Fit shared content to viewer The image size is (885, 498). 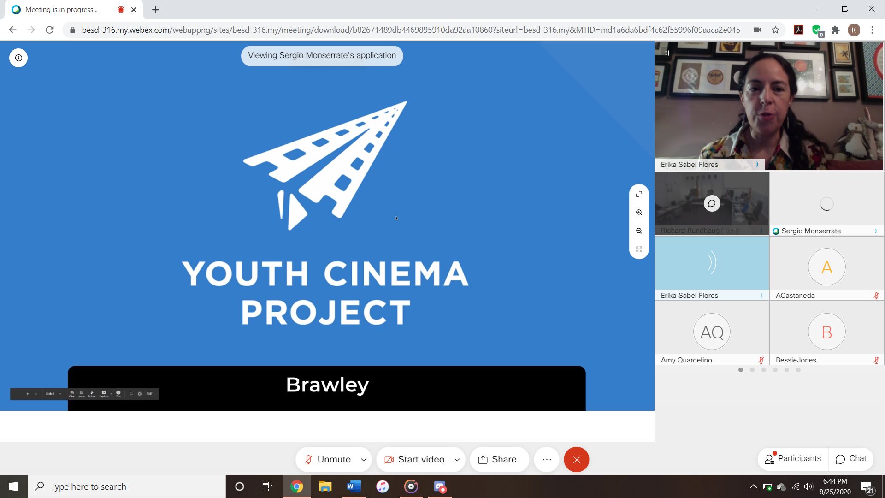pos(639,249)
